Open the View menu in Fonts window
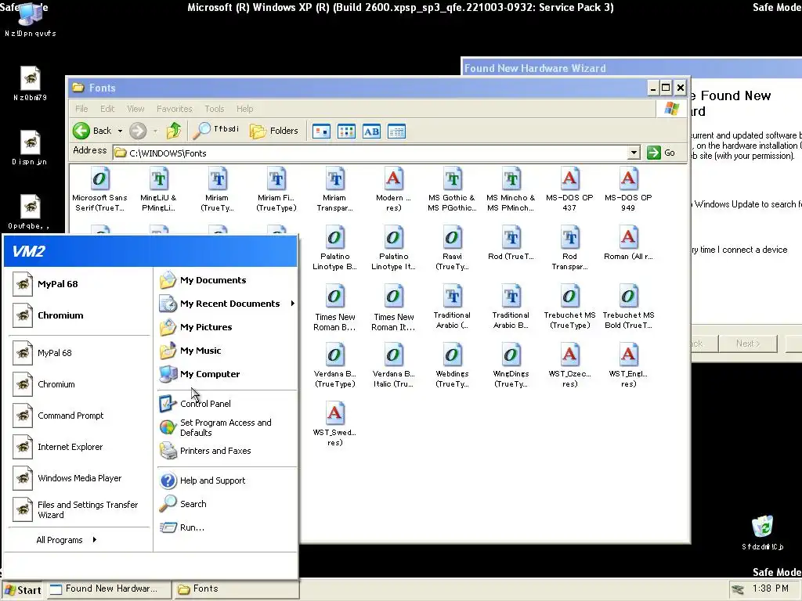Screen dimensions: 802x601 [135, 108]
